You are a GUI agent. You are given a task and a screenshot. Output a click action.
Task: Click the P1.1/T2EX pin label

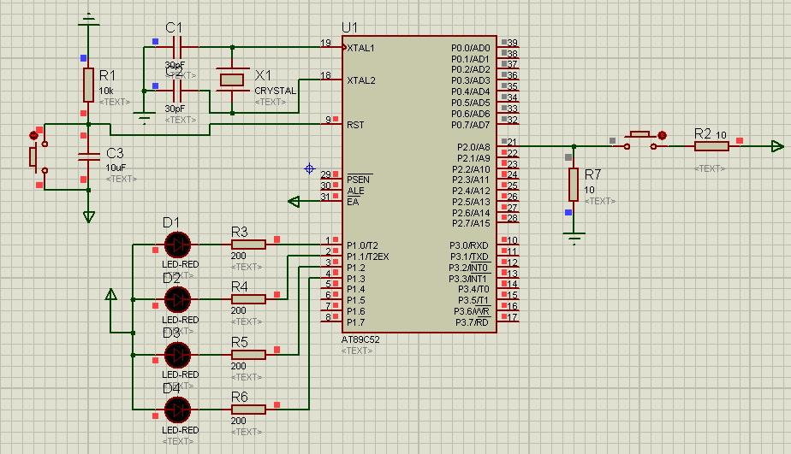point(368,256)
